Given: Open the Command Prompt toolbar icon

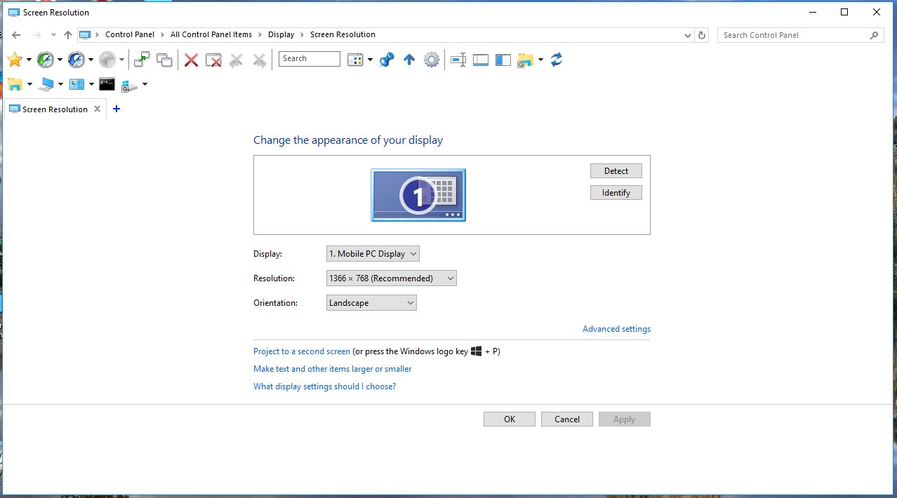Looking at the screenshot, I should coord(107,84).
